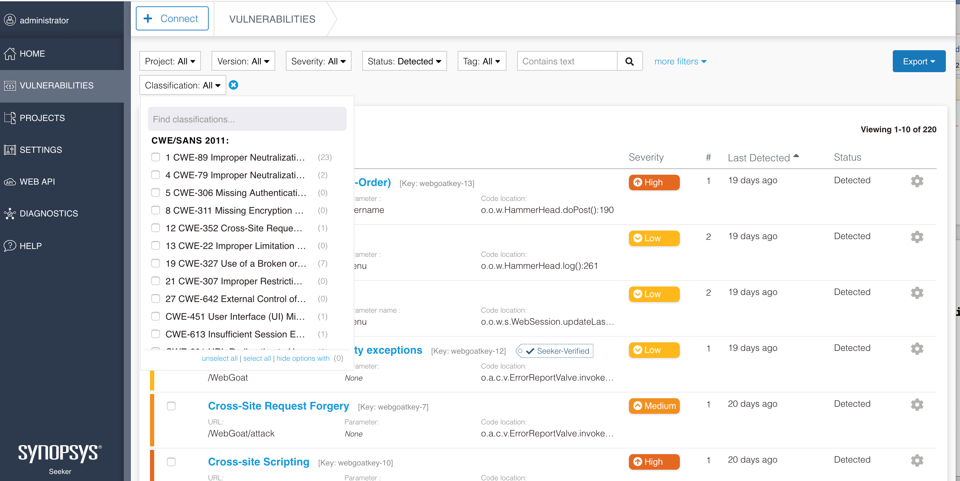Viewport: 960px width, 481px height.
Task: Open gear menu for Cross-Site Request Forgery row
Action: 917,405
